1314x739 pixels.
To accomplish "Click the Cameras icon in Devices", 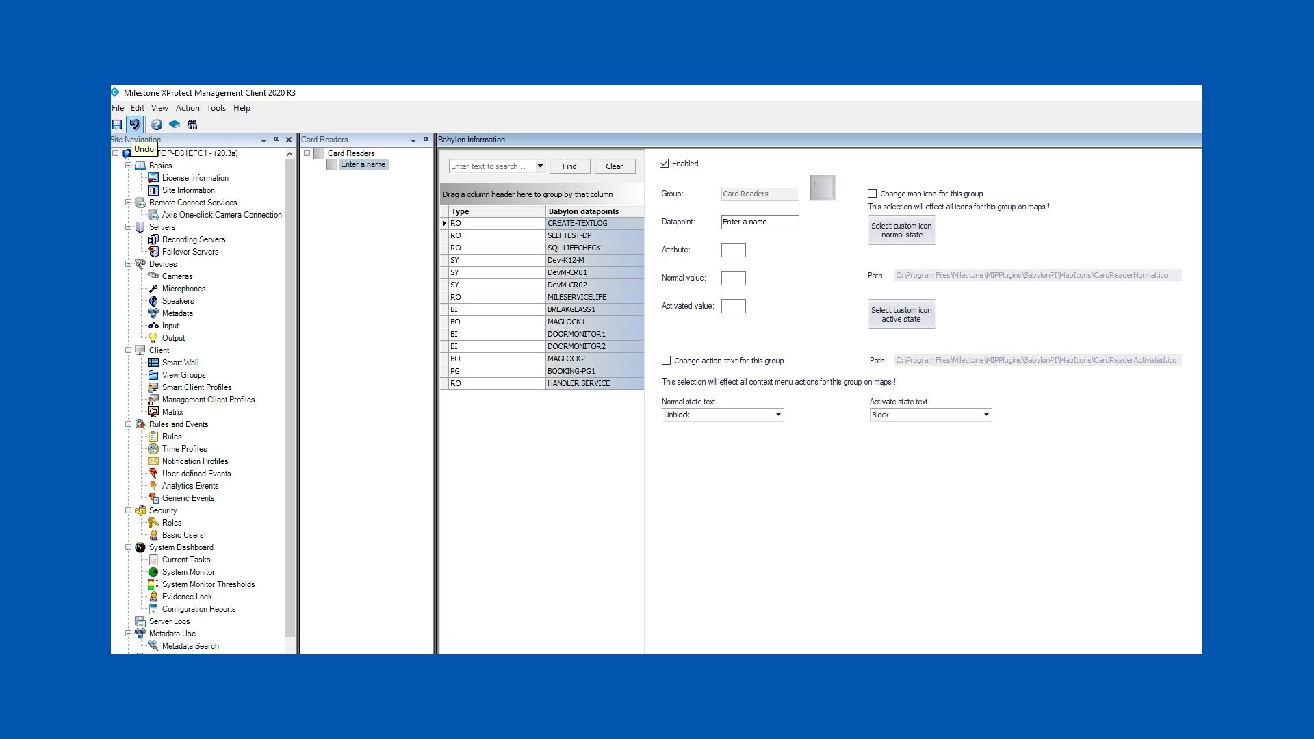I will [x=153, y=276].
